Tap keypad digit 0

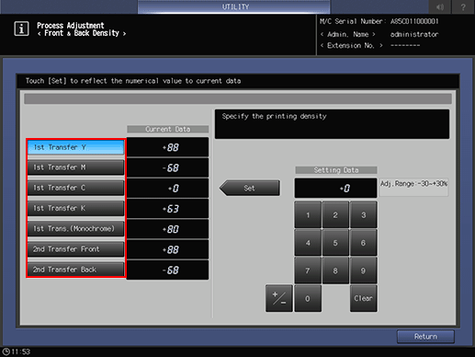[x=308, y=298]
